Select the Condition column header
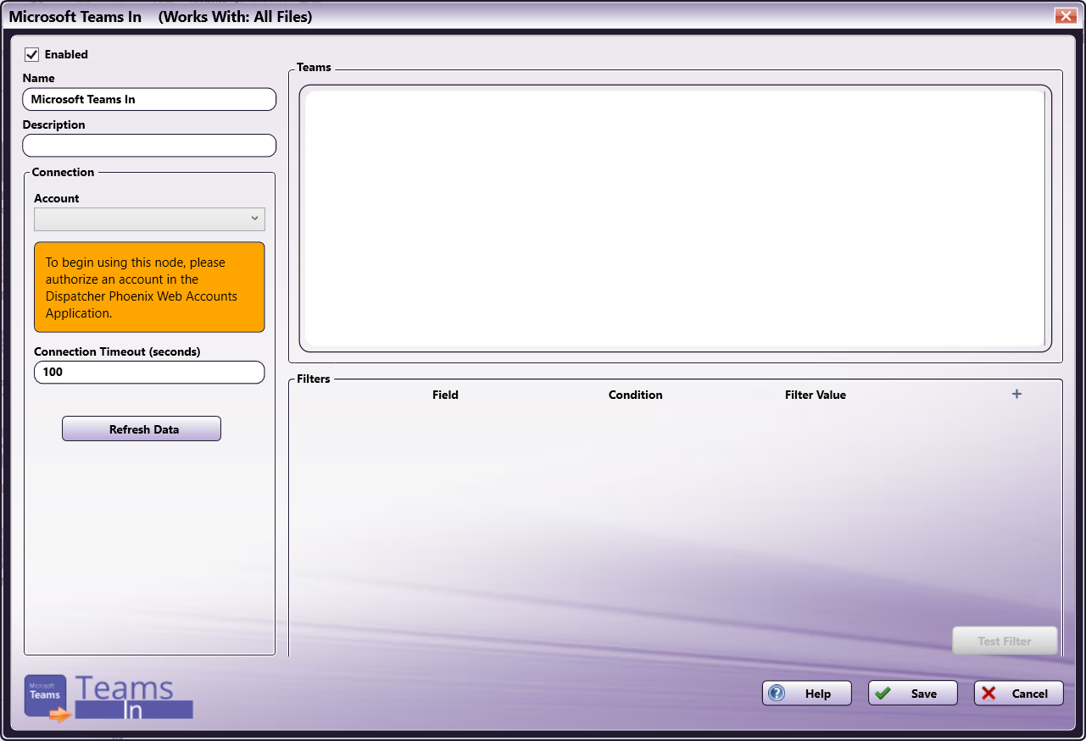1086x741 pixels. tap(636, 395)
